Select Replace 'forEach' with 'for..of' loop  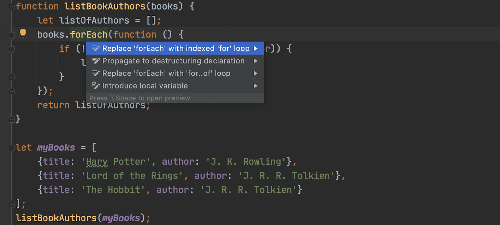point(166,73)
